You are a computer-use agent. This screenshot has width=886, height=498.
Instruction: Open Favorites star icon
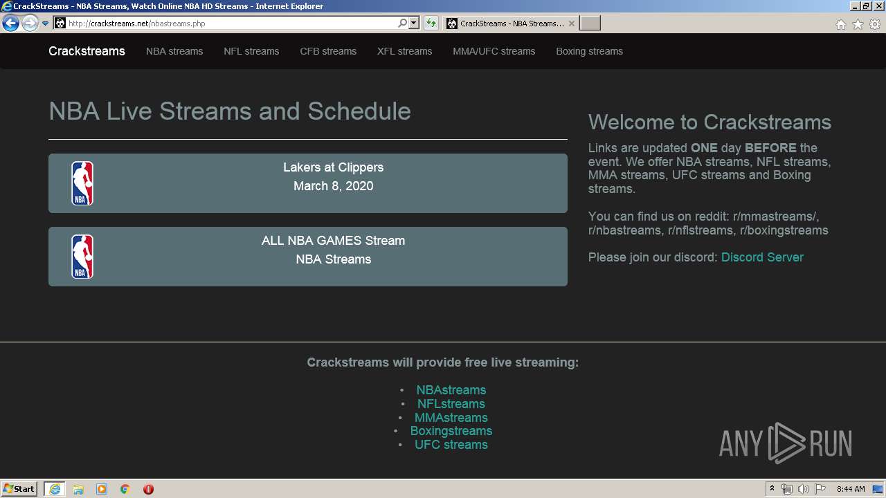(x=858, y=24)
